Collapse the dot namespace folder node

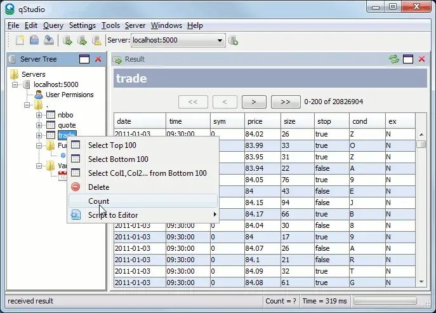tap(27, 105)
